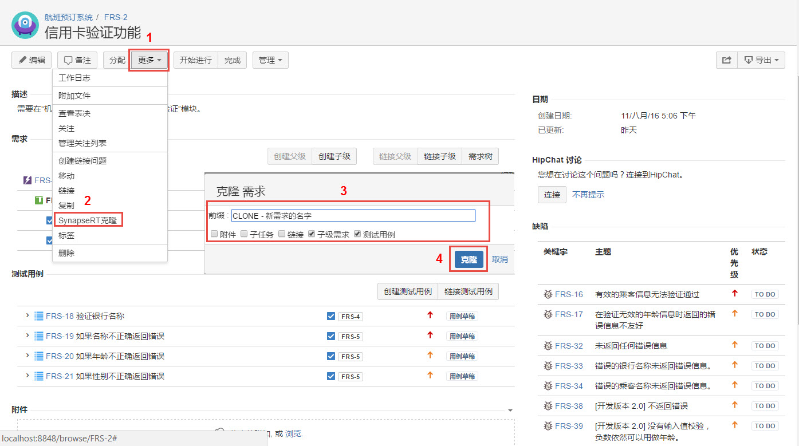Click the share icon button

pyautogui.click(x=726, y=60)
